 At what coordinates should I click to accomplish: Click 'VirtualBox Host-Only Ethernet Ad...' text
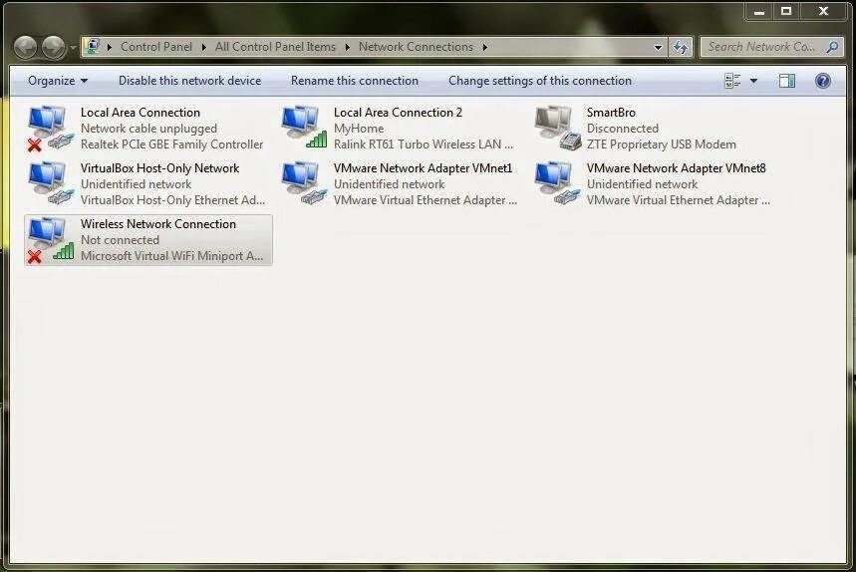click(172, 199)
